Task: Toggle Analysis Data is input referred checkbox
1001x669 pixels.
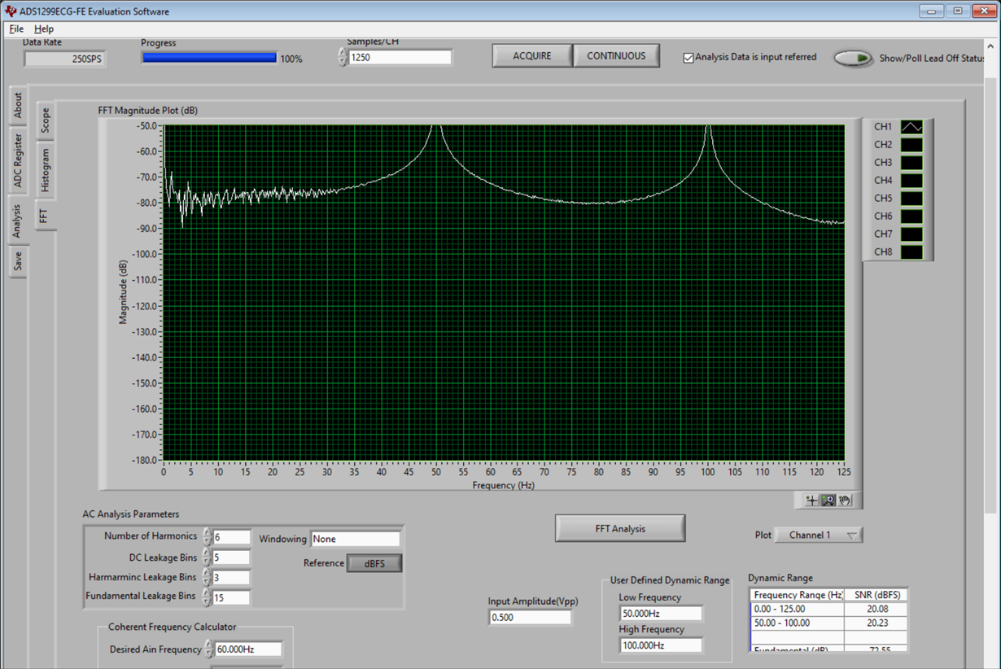Action: (688, 58)
